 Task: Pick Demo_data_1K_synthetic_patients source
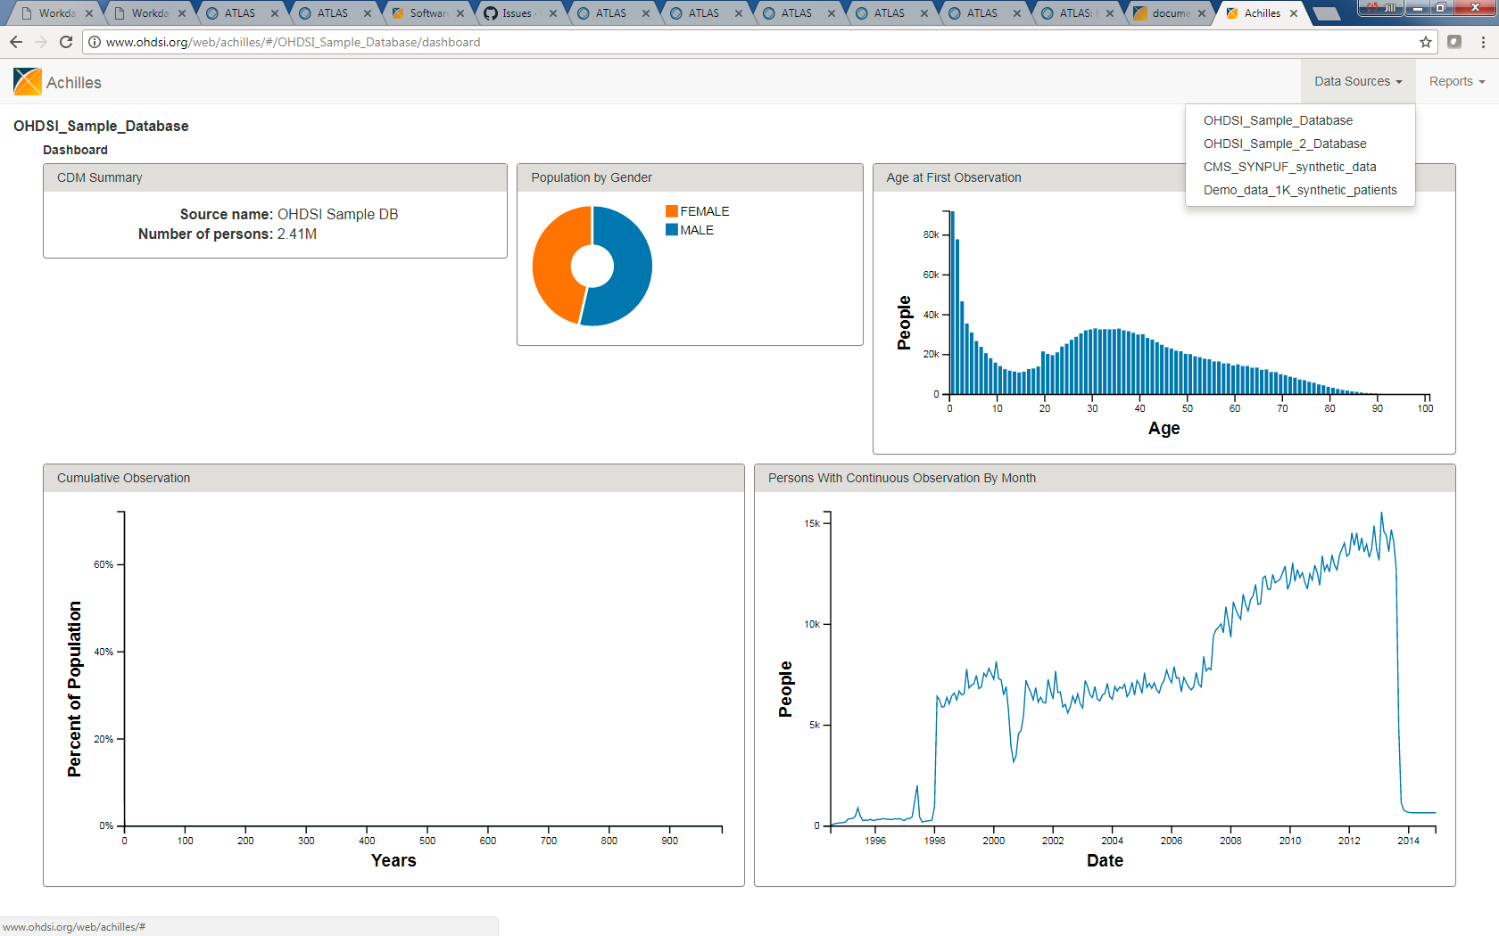[1299, 190]
